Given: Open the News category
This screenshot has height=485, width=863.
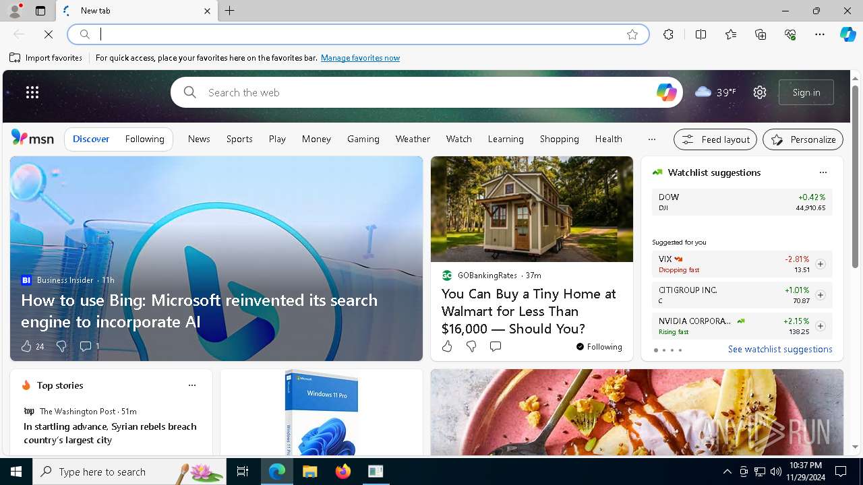Looking at the screenshot, I should pyautogui.click(x=199, y=139).
